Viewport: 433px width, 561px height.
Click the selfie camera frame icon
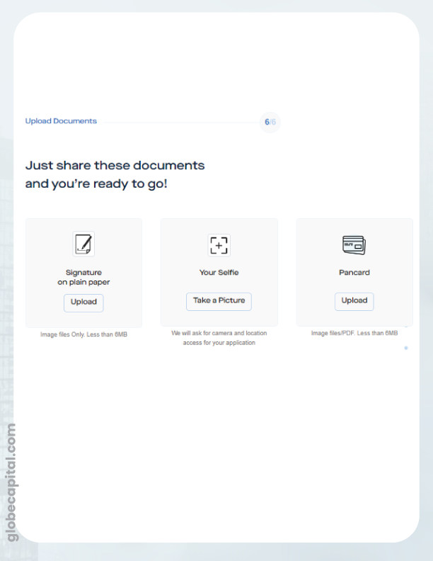pos(219,245)
